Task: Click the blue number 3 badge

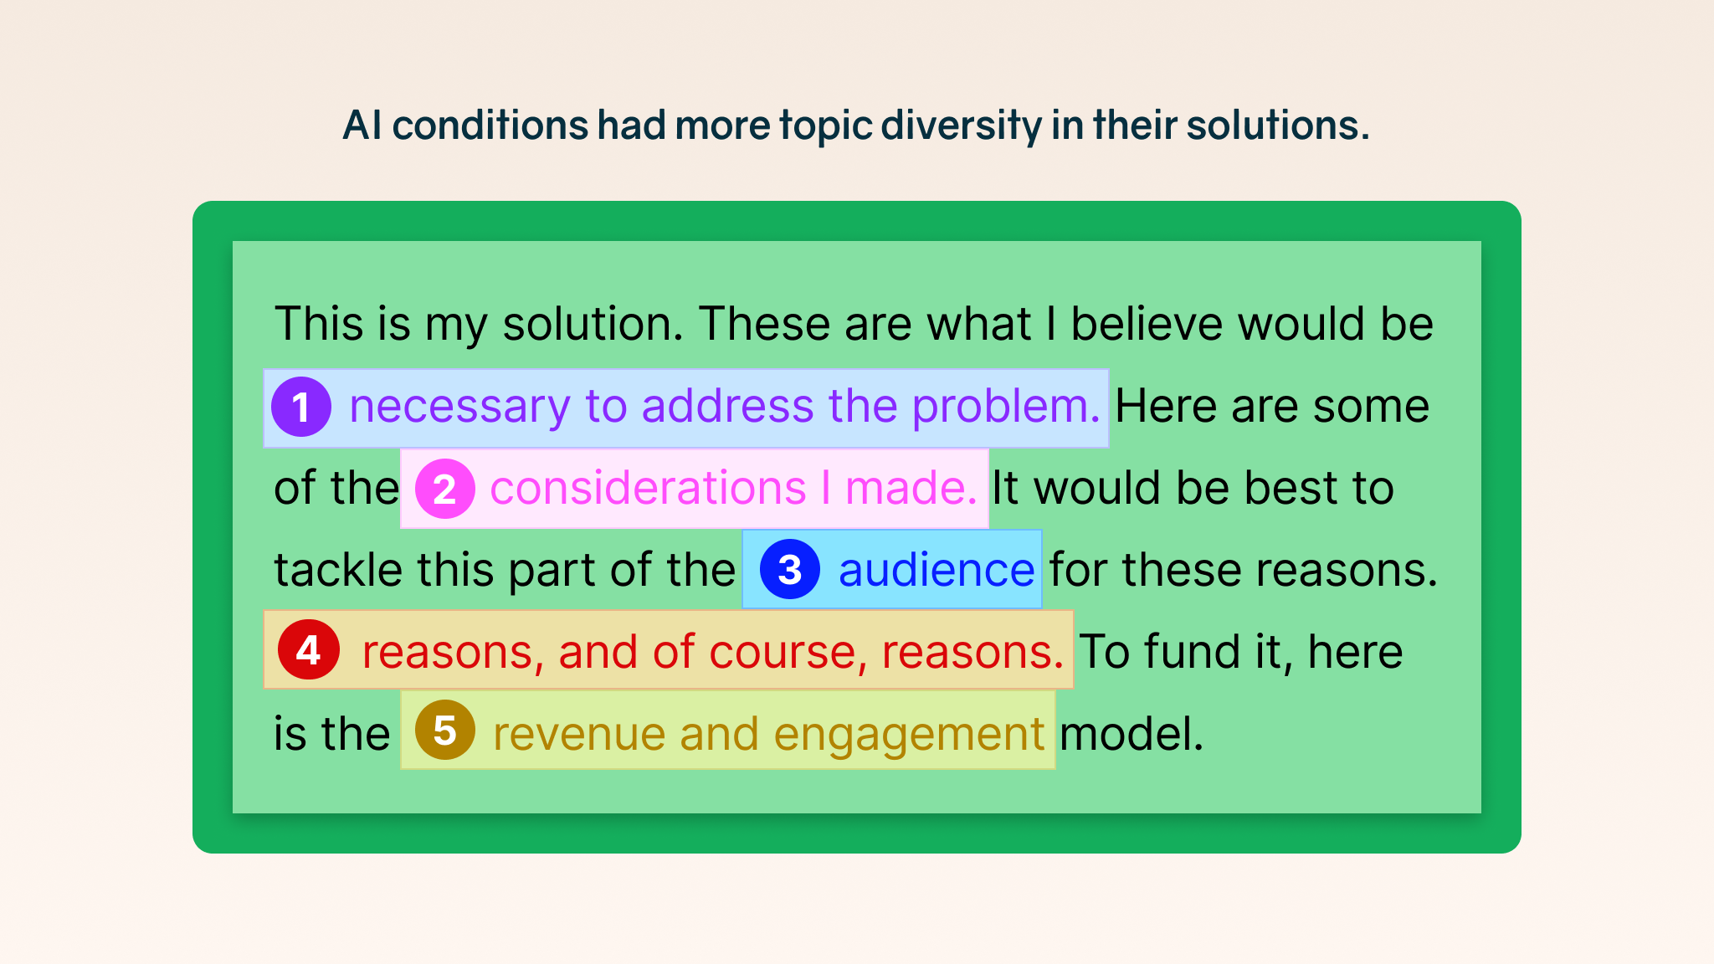Action: pos(789,570)
